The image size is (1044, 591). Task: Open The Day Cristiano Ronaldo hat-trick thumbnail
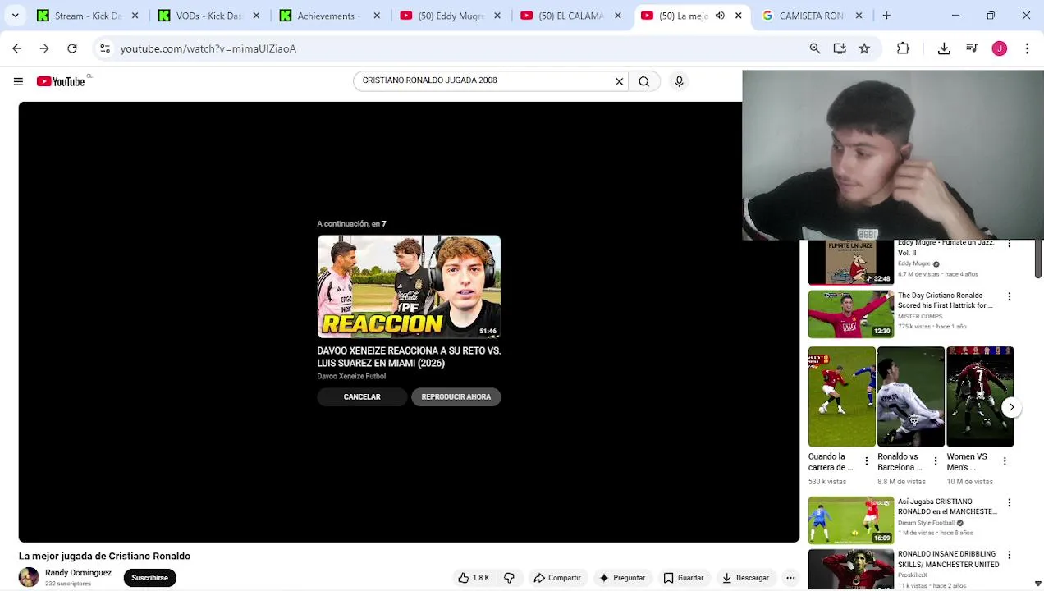[851, 314]
